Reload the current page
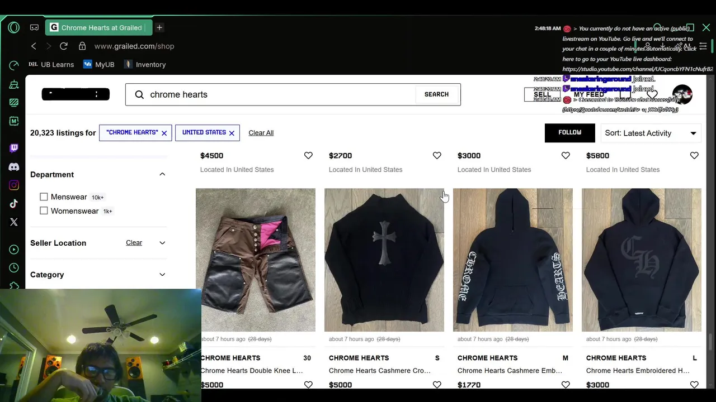 [64, 46]
